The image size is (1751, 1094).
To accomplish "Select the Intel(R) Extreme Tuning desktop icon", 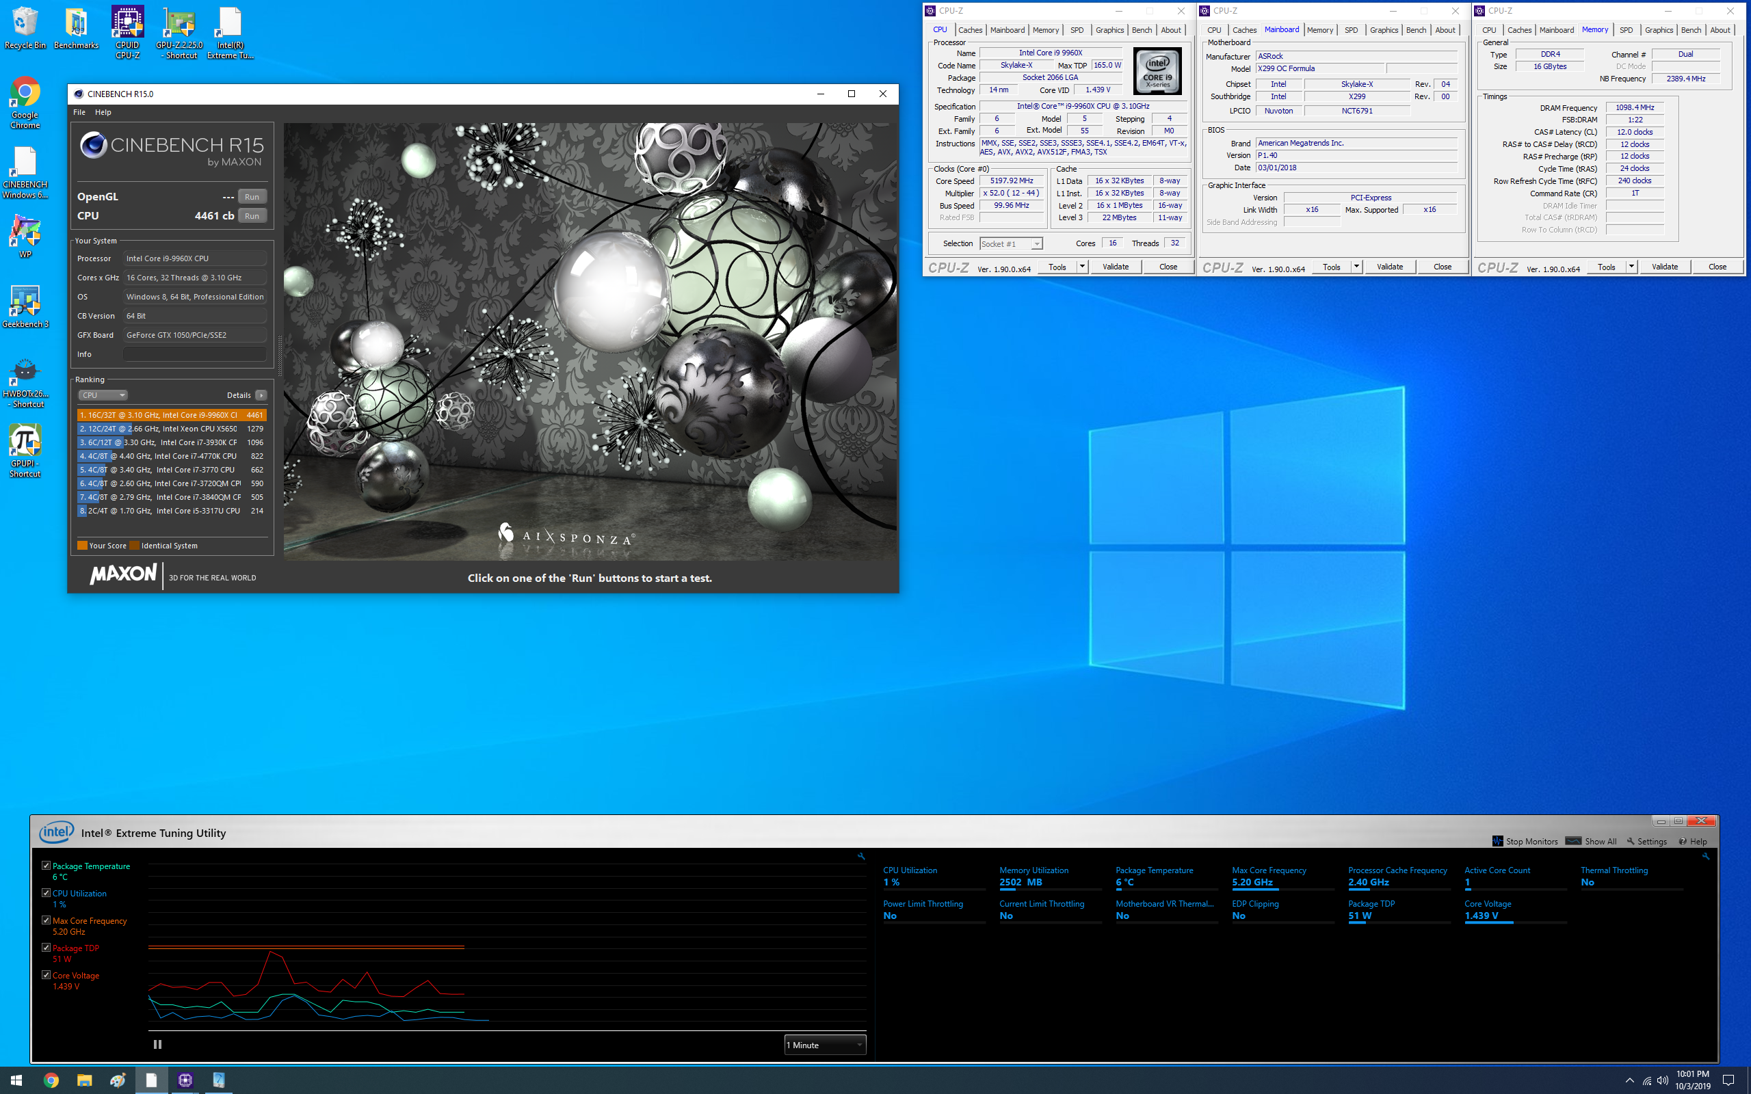I will 230,34.
